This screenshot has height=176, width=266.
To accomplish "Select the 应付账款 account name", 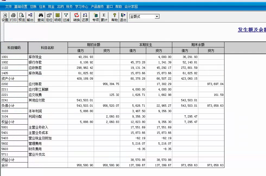I will pyautogui.click(x=35, y=84).
